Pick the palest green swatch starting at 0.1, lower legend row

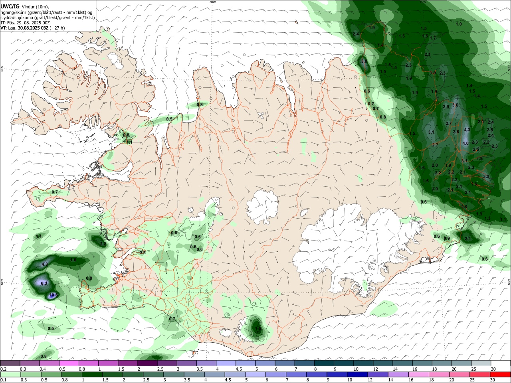(x=10, y=375)
